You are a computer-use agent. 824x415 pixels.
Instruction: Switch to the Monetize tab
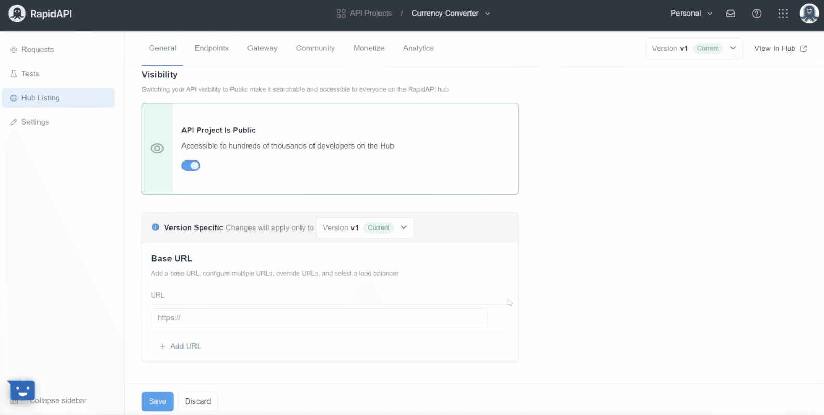(369, 48)
